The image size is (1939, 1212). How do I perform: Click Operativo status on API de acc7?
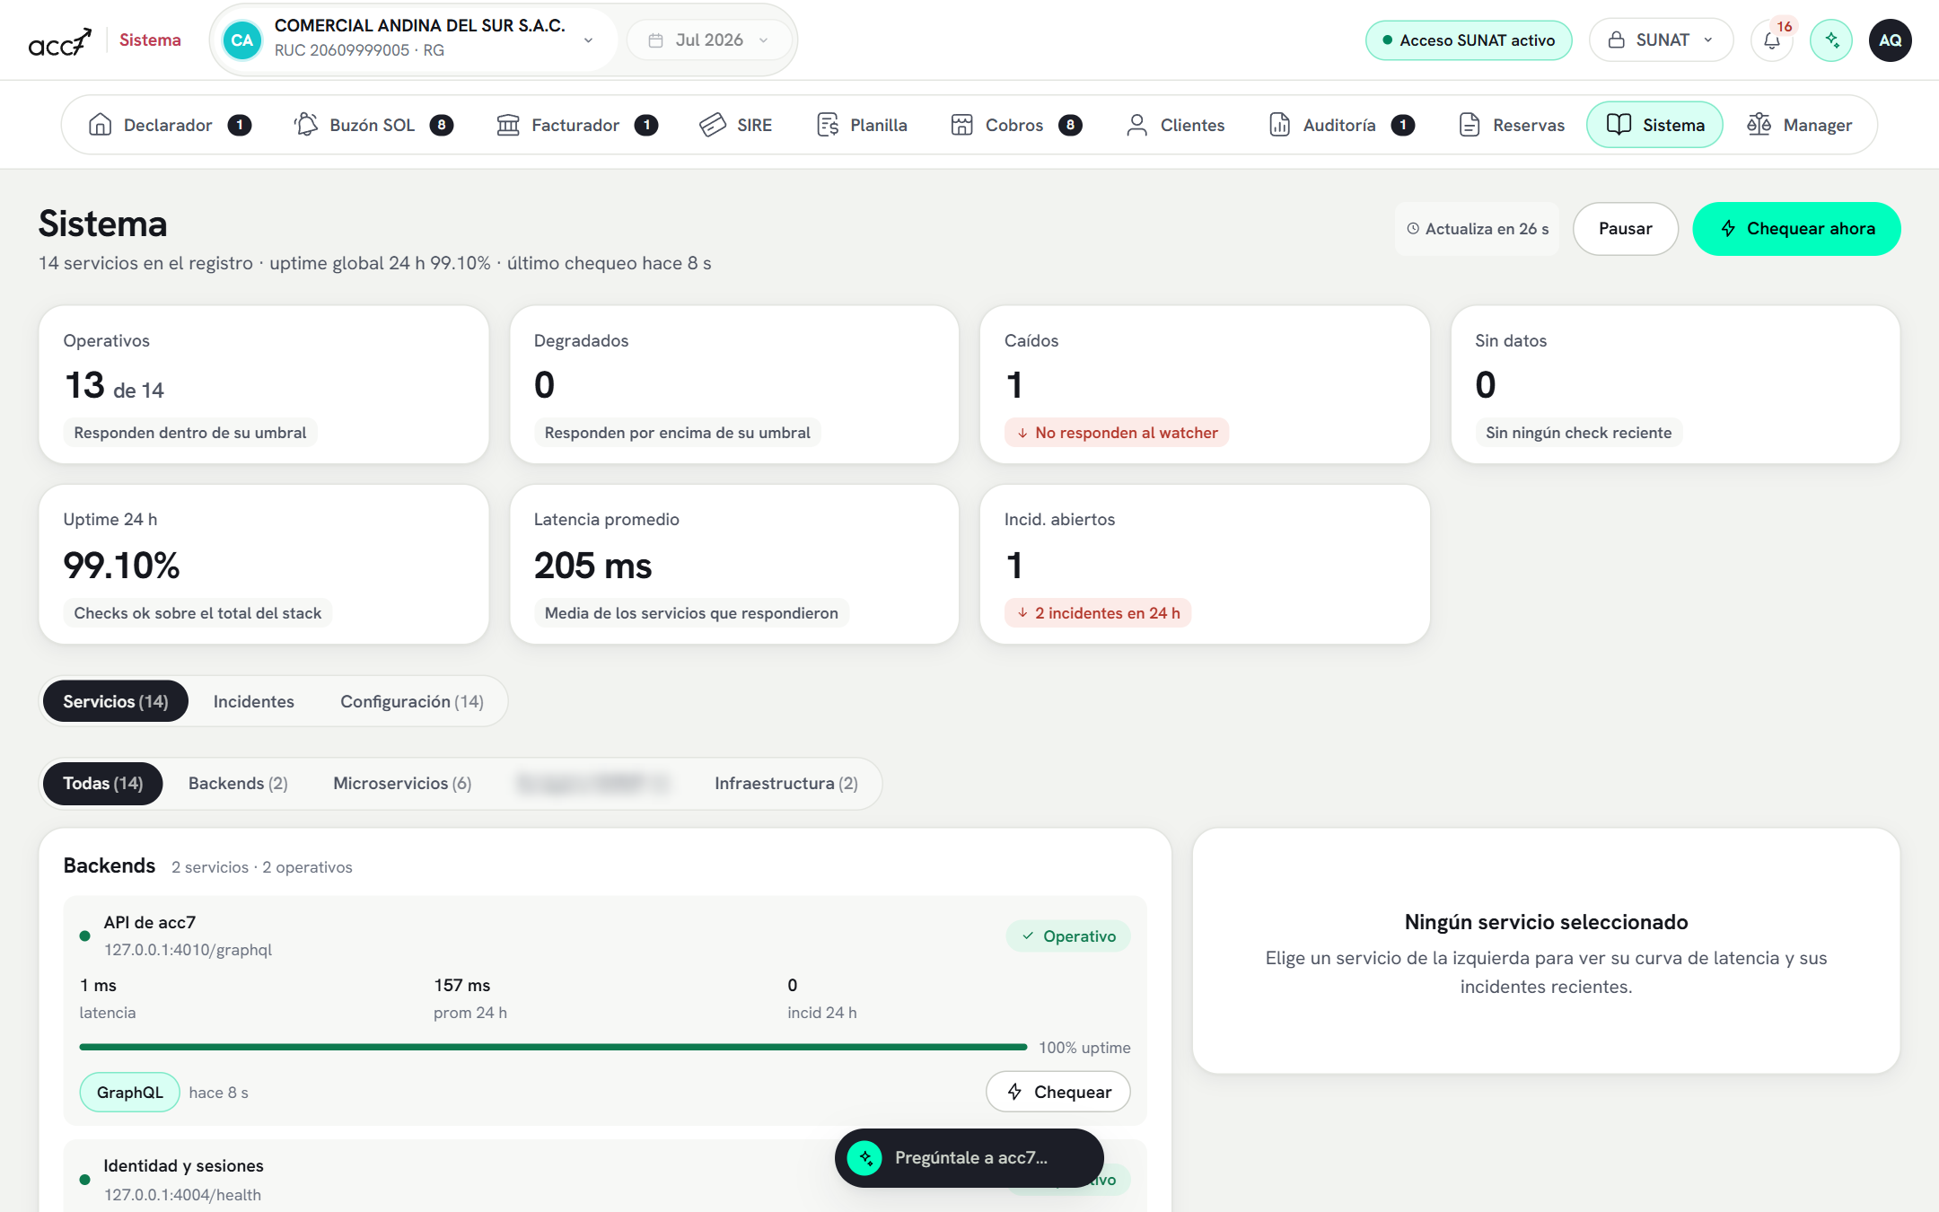tap(1068, 936)
